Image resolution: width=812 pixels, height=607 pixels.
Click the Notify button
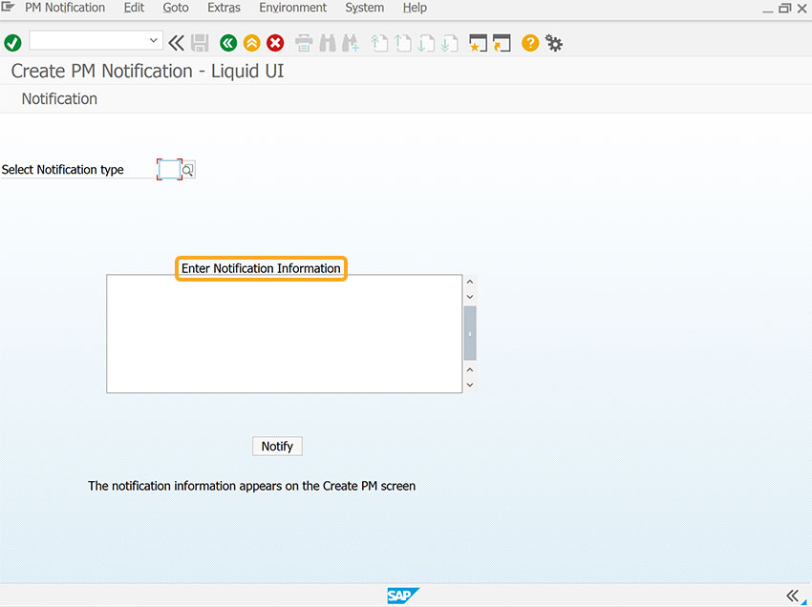tap(277, 446)
